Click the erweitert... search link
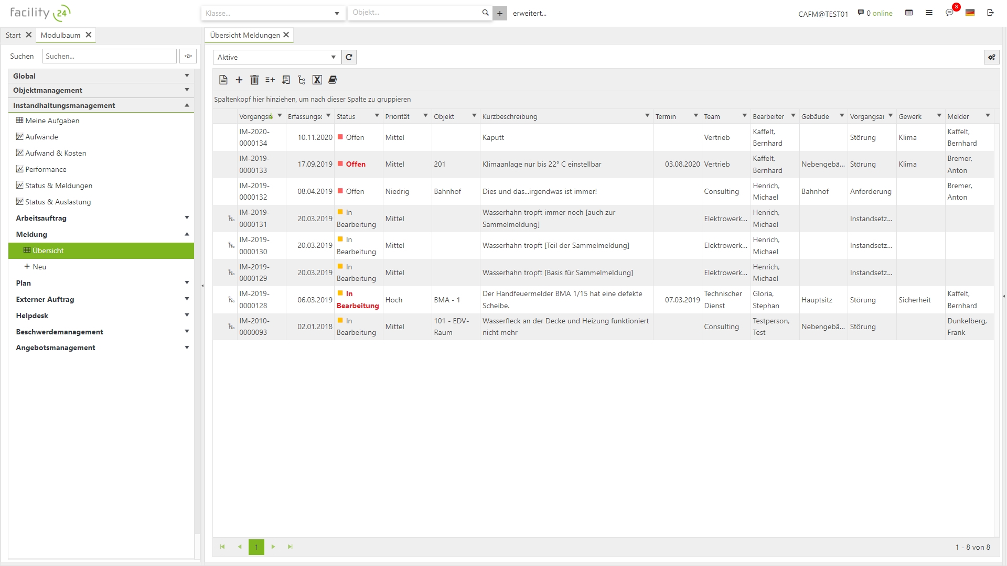 [529, 13]
